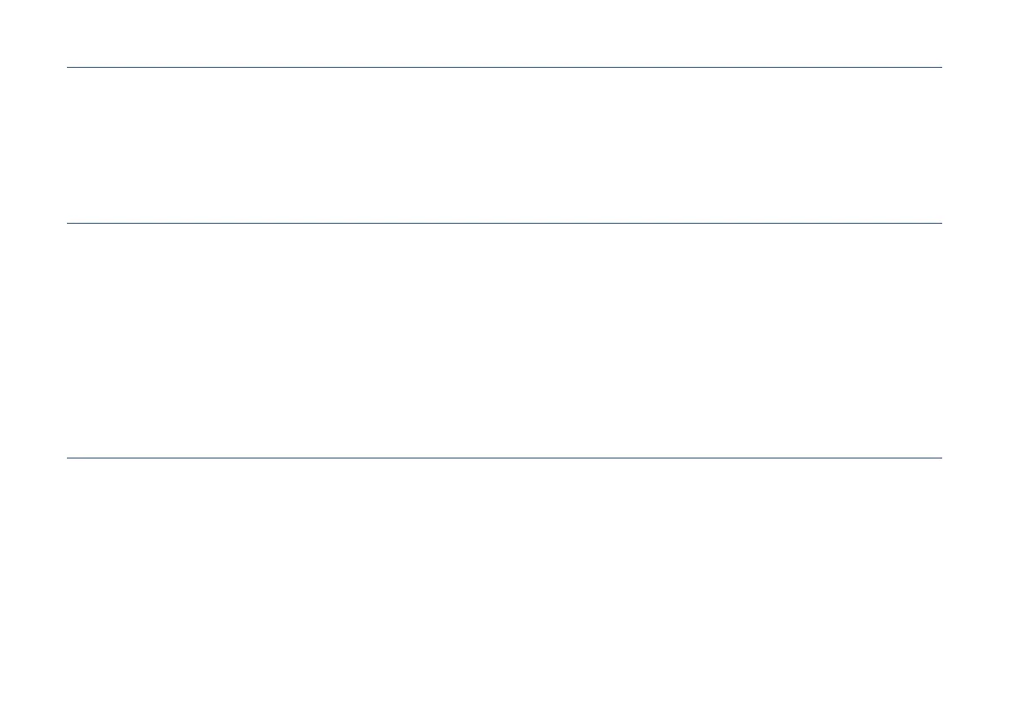The image size is (1010, 711).
Task: Click the empty right margin beside the second section
Action: pyautogui.click(x=976, y=341)
